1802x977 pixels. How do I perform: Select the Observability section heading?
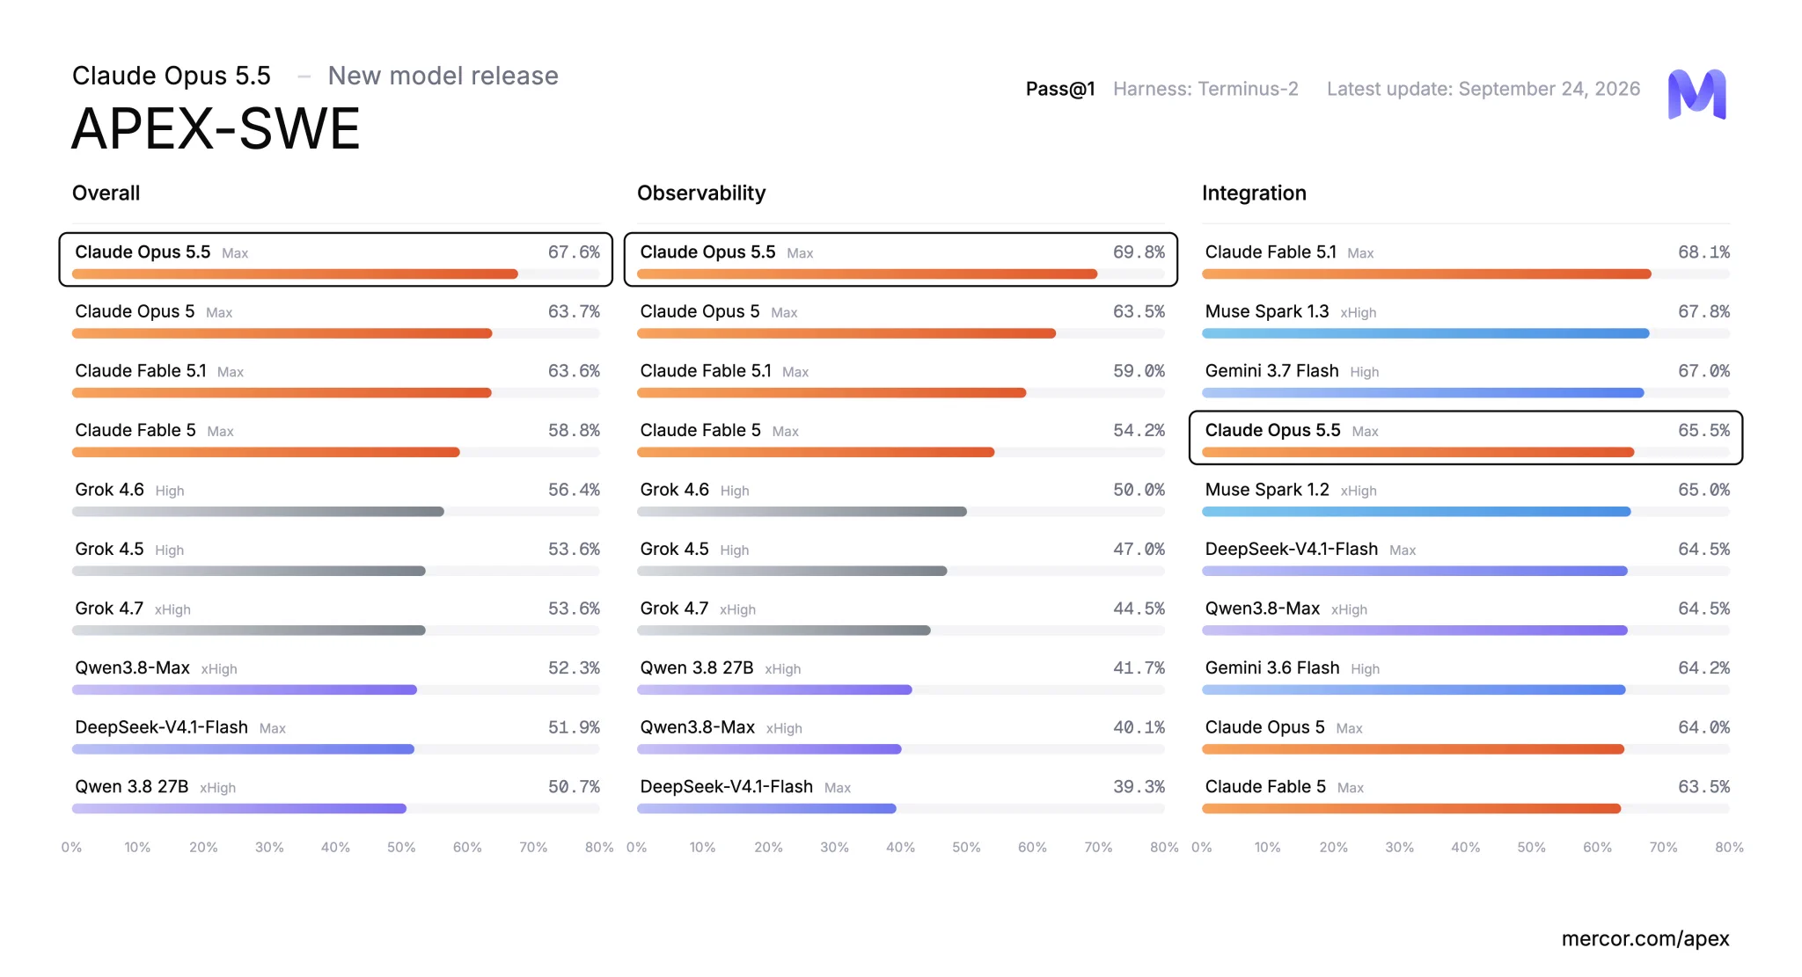[701, 193]
